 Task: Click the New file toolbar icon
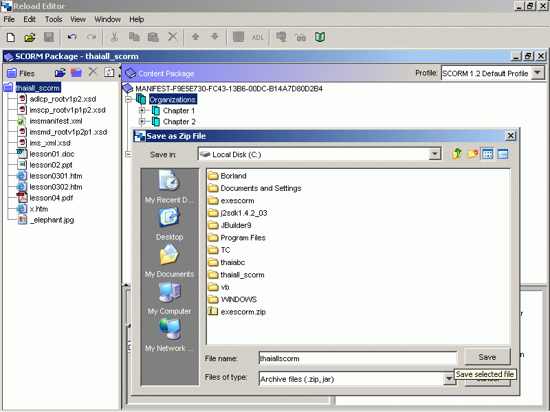(x=10, y=37)
